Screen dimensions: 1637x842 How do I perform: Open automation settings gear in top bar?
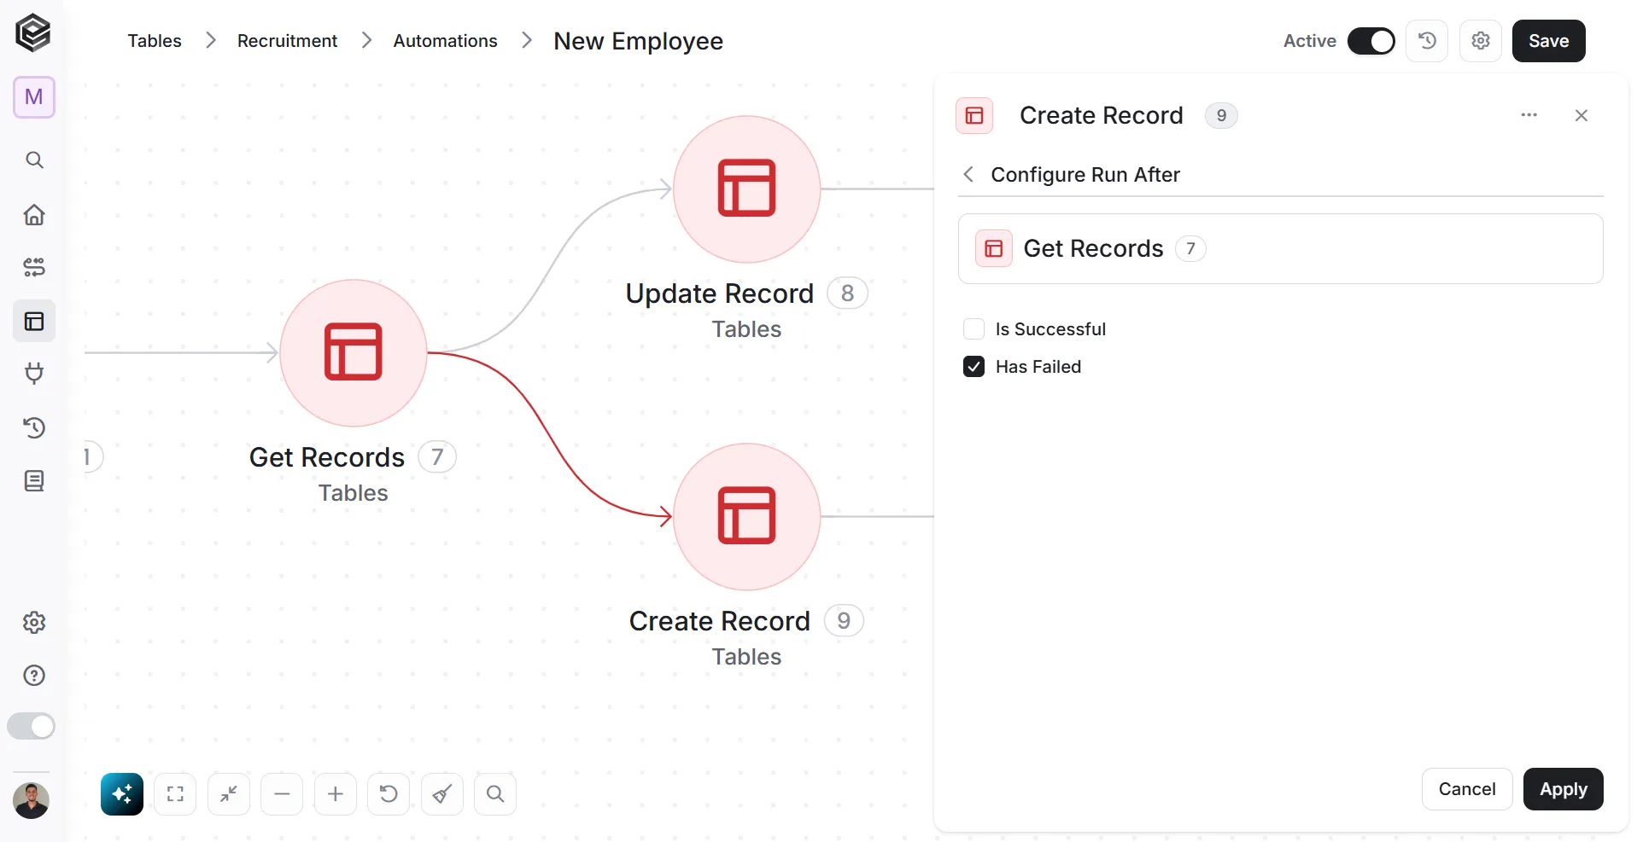coord(1481,41)
